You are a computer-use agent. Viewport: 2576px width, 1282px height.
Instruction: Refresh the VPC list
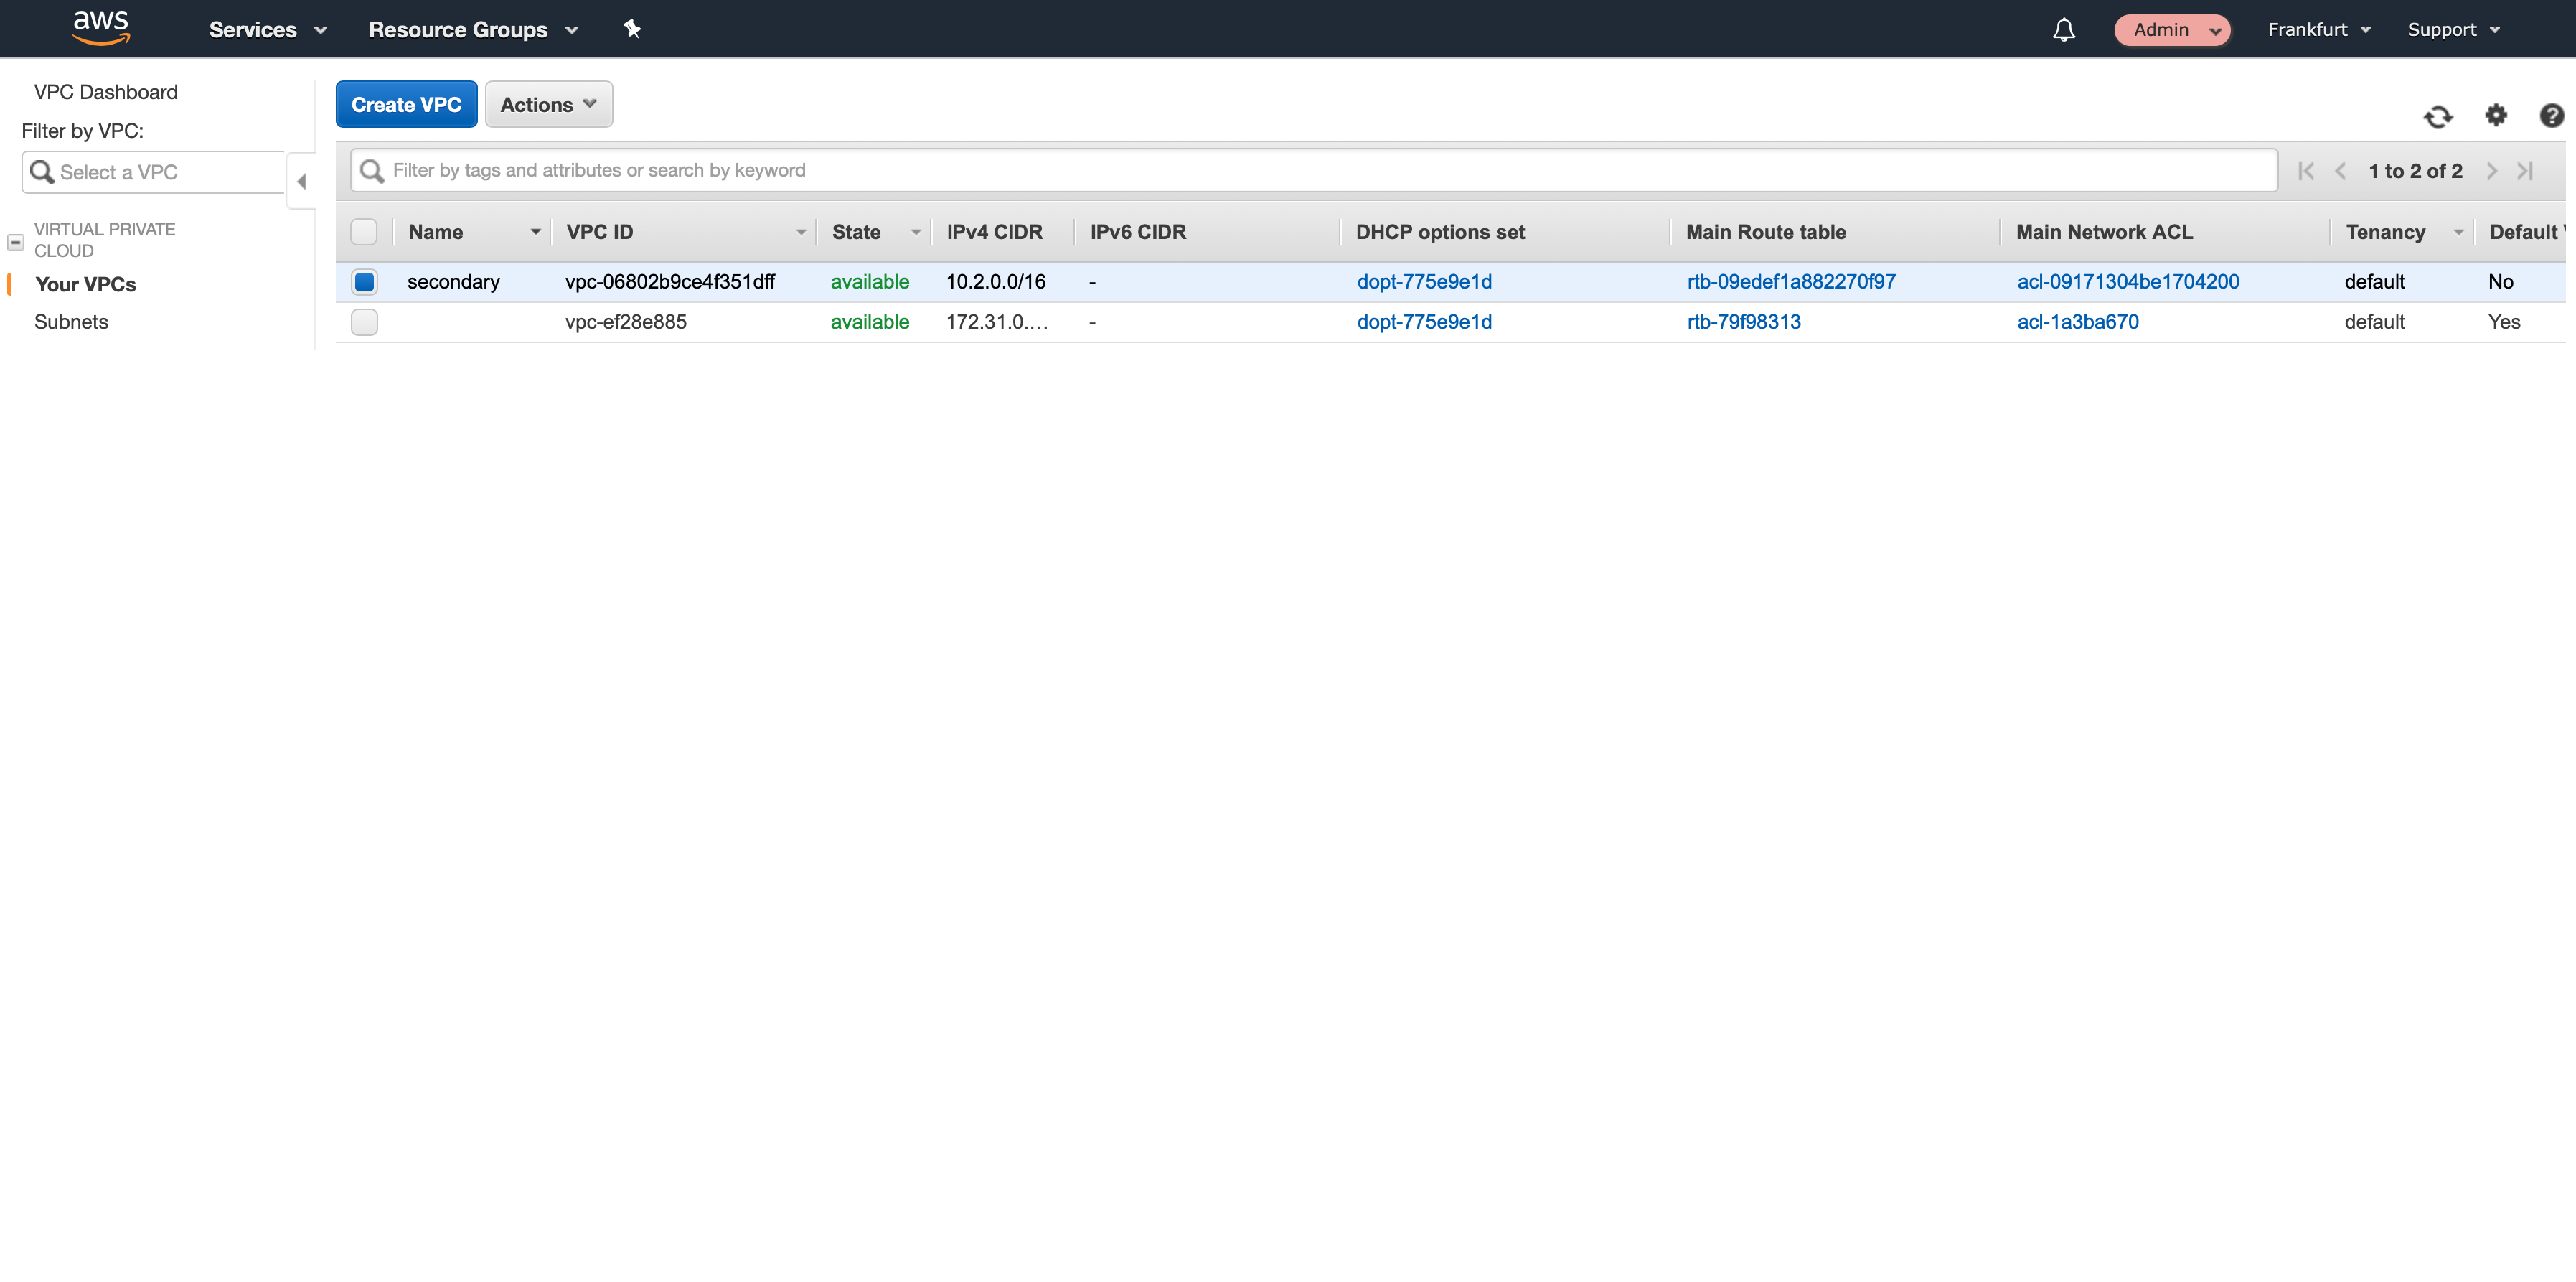coord(2438,116)
